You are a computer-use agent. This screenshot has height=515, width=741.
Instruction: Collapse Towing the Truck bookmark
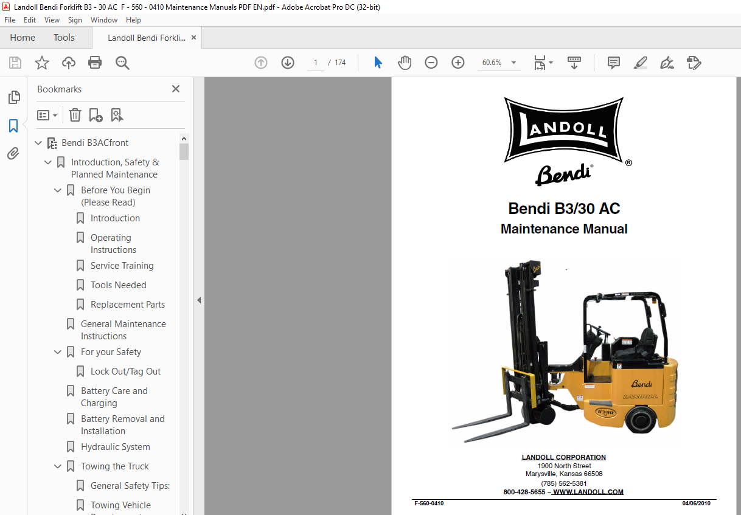pos(58,466)
